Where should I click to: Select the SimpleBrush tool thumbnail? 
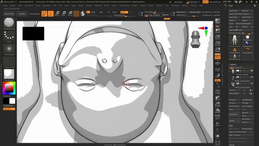click(235, 51)
